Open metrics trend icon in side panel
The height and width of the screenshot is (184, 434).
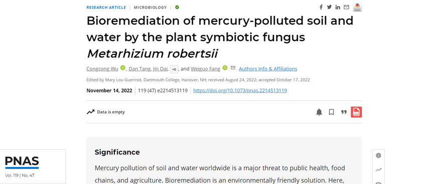(378, 170)
